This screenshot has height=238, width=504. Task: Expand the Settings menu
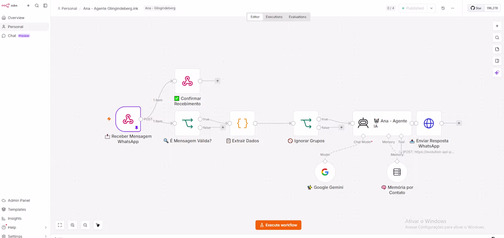click(x=25, y=236)
